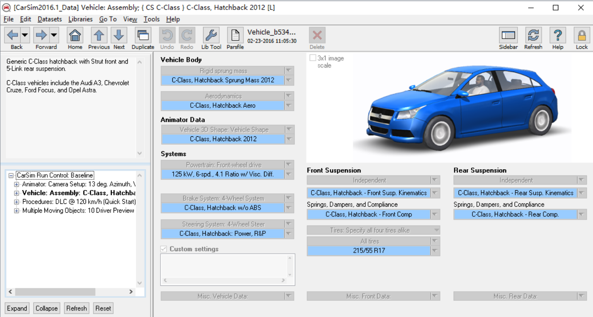This screenshot has height=317, width=593.
Task: Open the Brake System: 4-Wheel System dropdown
Action: point(289,198)
